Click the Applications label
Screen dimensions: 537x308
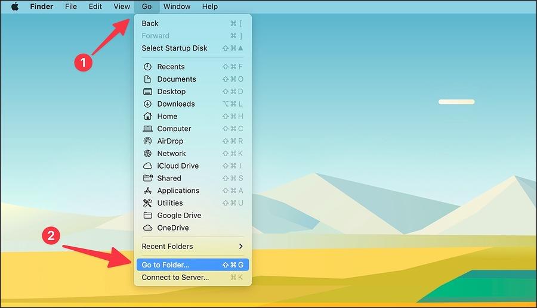pyautogui.click(x=178, y=191)
